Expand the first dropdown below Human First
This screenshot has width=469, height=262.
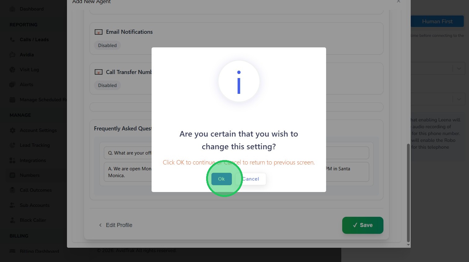tap(459, 68)
